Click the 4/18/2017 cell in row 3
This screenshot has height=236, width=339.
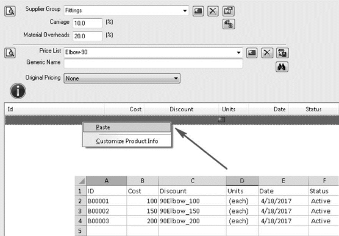[x=284, y=211]
